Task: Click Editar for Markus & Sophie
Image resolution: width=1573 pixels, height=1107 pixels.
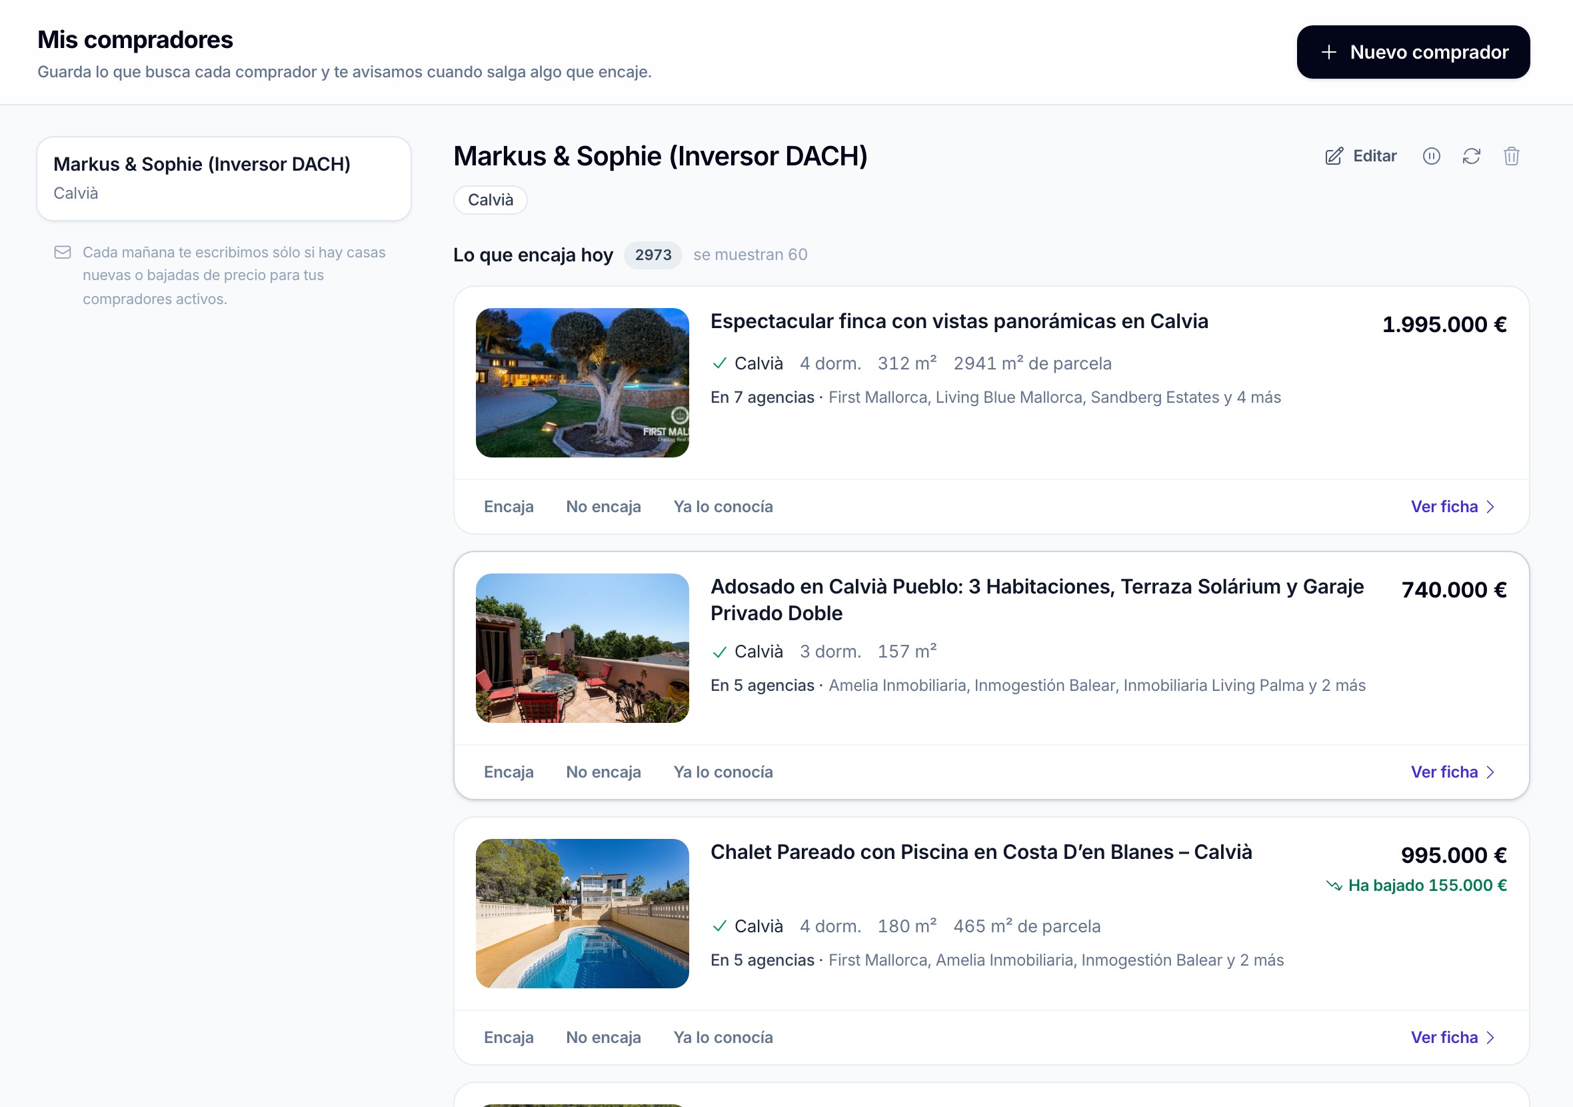Action: coord(1360,156)
